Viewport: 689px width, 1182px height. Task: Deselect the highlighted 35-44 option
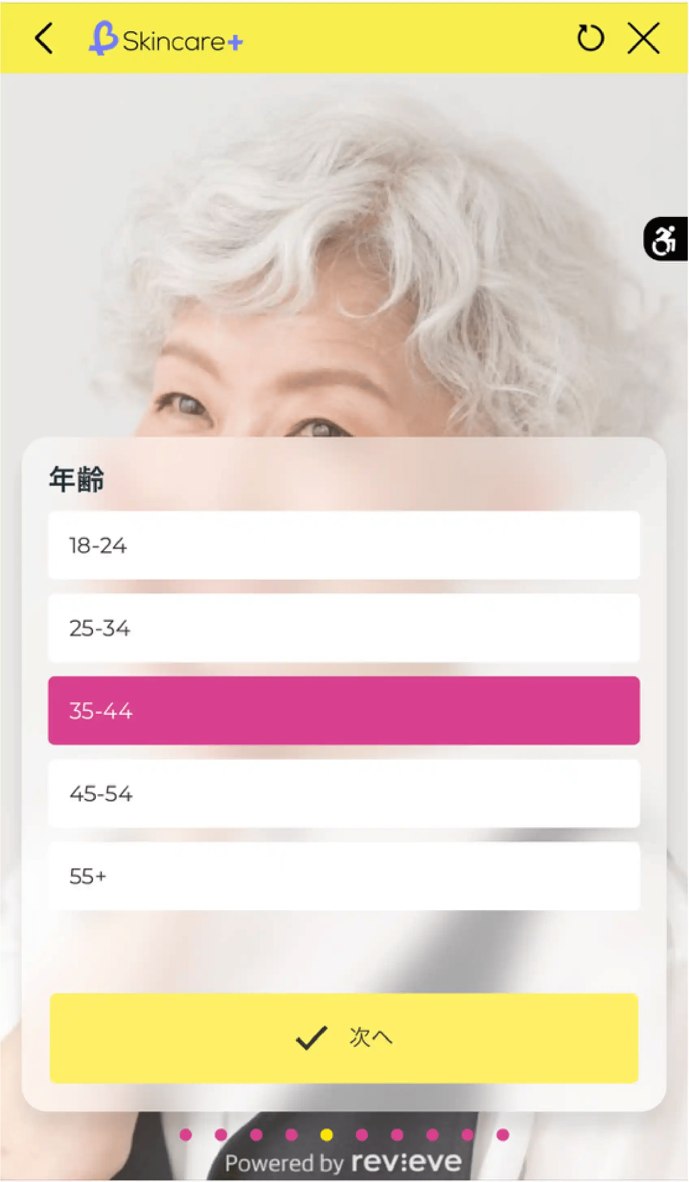(344, 711)
